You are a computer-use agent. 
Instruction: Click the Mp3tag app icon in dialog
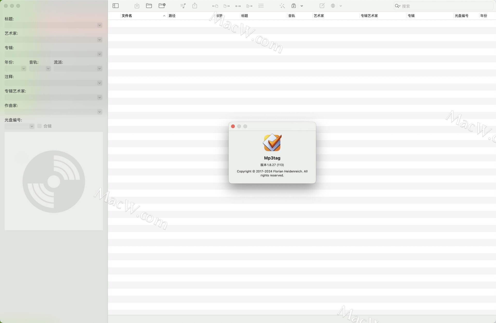point(272,143)
